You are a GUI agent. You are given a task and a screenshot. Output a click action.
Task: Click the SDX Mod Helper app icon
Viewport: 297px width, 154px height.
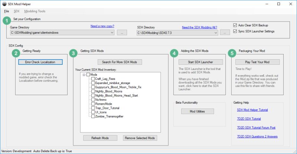point(4,4)
